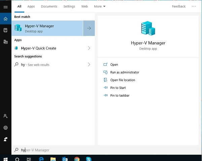
Task: Open the three-dots options menu
Action: pyautogui.click(x=194, y=6)
